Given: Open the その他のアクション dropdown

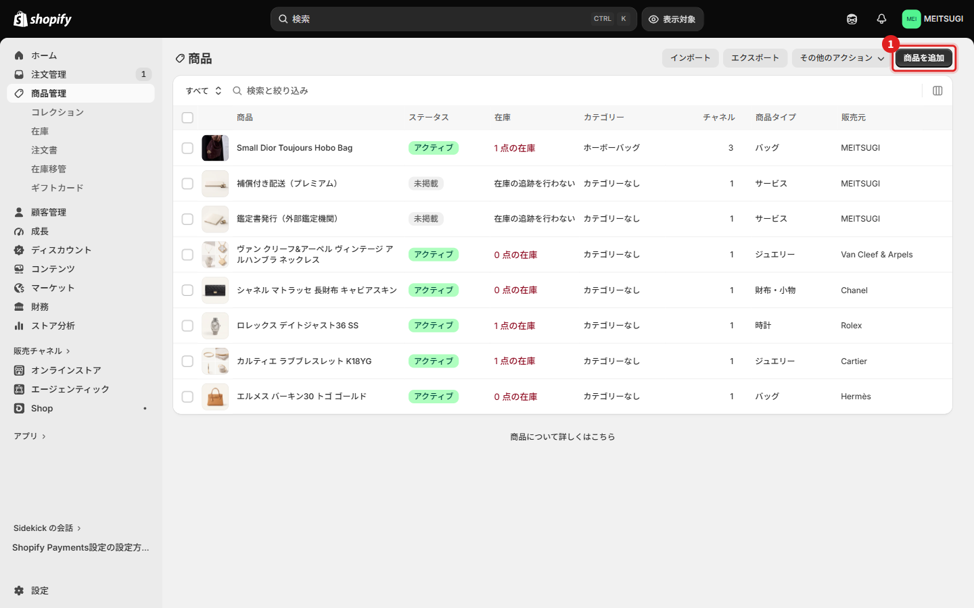Looking at the screenshot, I should [842, 58].
